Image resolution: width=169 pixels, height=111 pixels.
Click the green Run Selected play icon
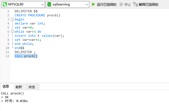(93, 4)
